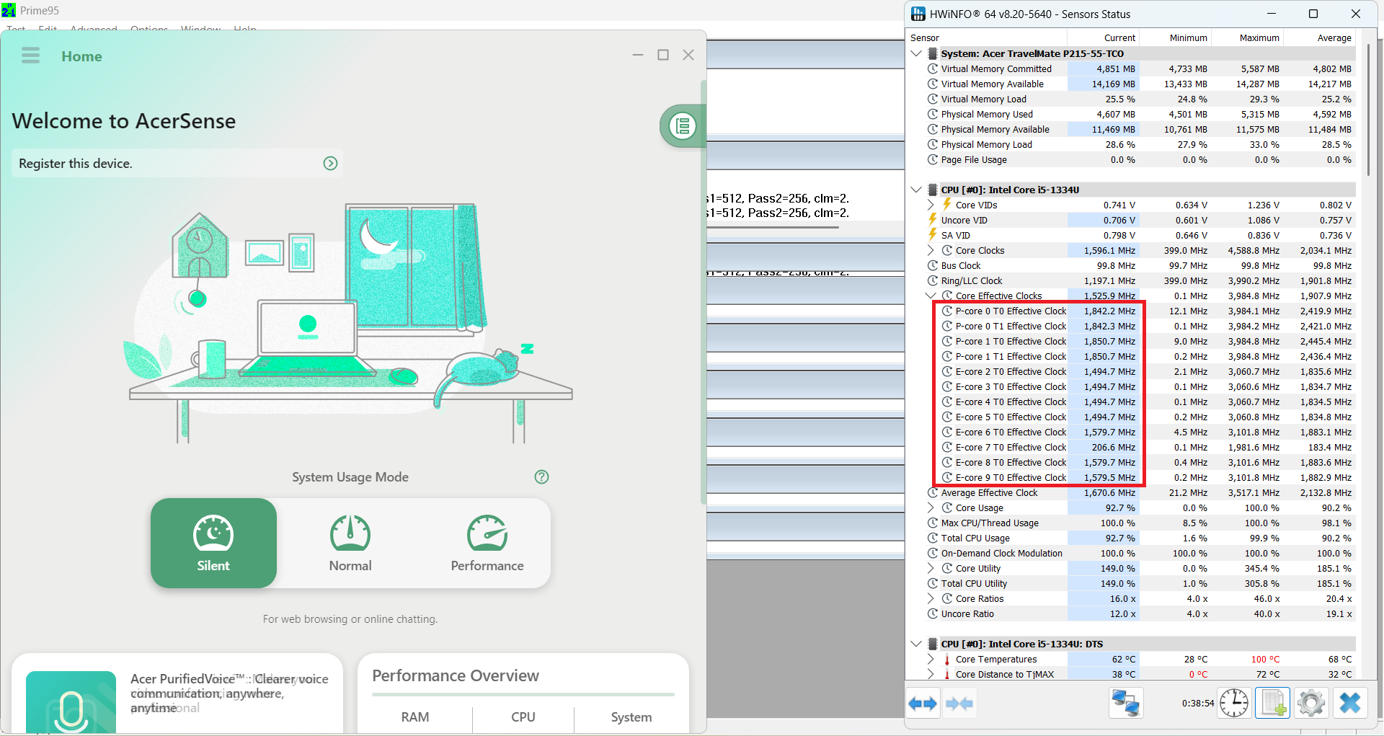
Task: Collapse the CPU [#0] Intel Core i5-1334U group
Action: click(x=916, y=190)
